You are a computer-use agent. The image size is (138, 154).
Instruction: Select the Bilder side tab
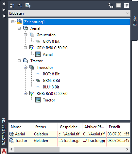135,21
